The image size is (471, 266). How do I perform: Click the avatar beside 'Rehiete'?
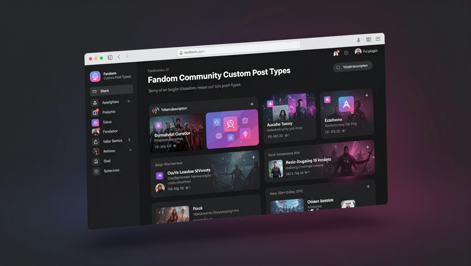click(x=96, y=152)
